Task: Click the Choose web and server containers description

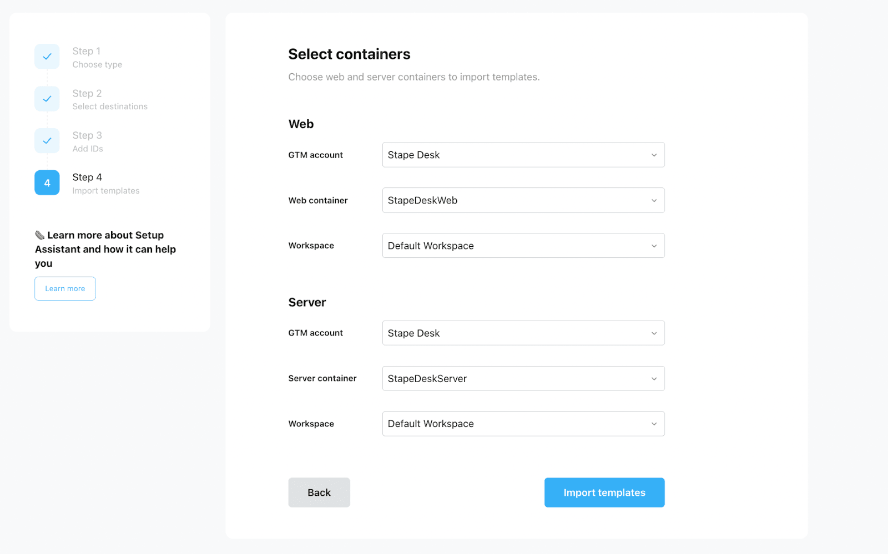Action: point(414,77)
